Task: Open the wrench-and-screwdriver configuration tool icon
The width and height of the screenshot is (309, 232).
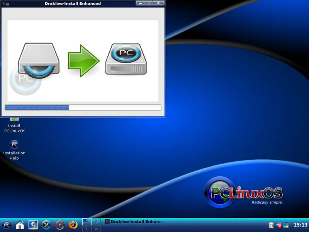Action: click(46, 225)
